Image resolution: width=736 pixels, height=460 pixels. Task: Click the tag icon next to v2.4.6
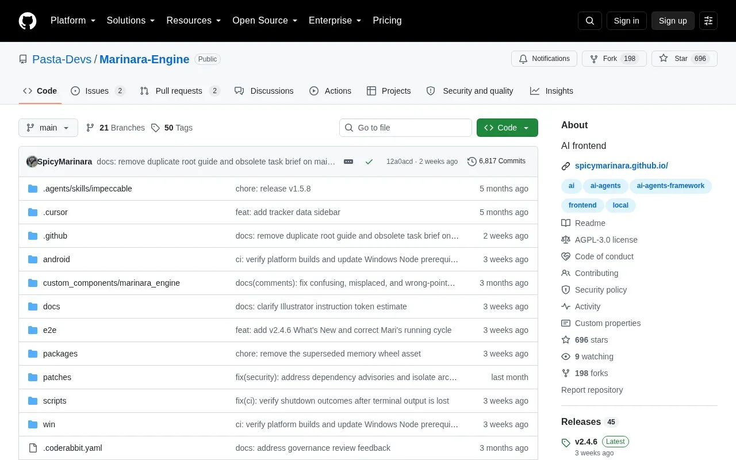tap(566, 442)
